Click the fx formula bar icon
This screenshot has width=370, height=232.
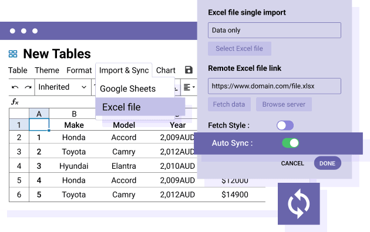(x=15, y=102)
